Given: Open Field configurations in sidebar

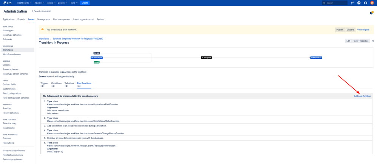Looking at the screenshot, I should click(12, 93).
